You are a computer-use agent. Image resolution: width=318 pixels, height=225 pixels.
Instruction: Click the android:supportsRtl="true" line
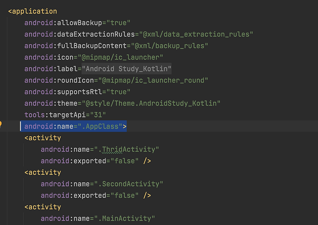pyautogui.click(x=77, y=92)
